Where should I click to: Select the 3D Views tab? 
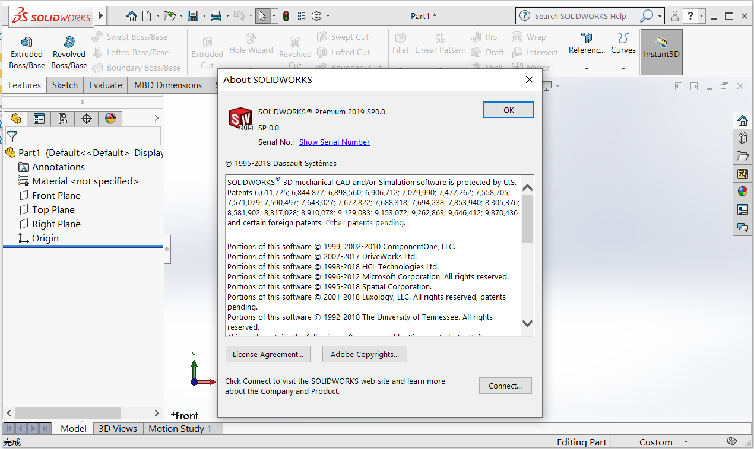118,428
